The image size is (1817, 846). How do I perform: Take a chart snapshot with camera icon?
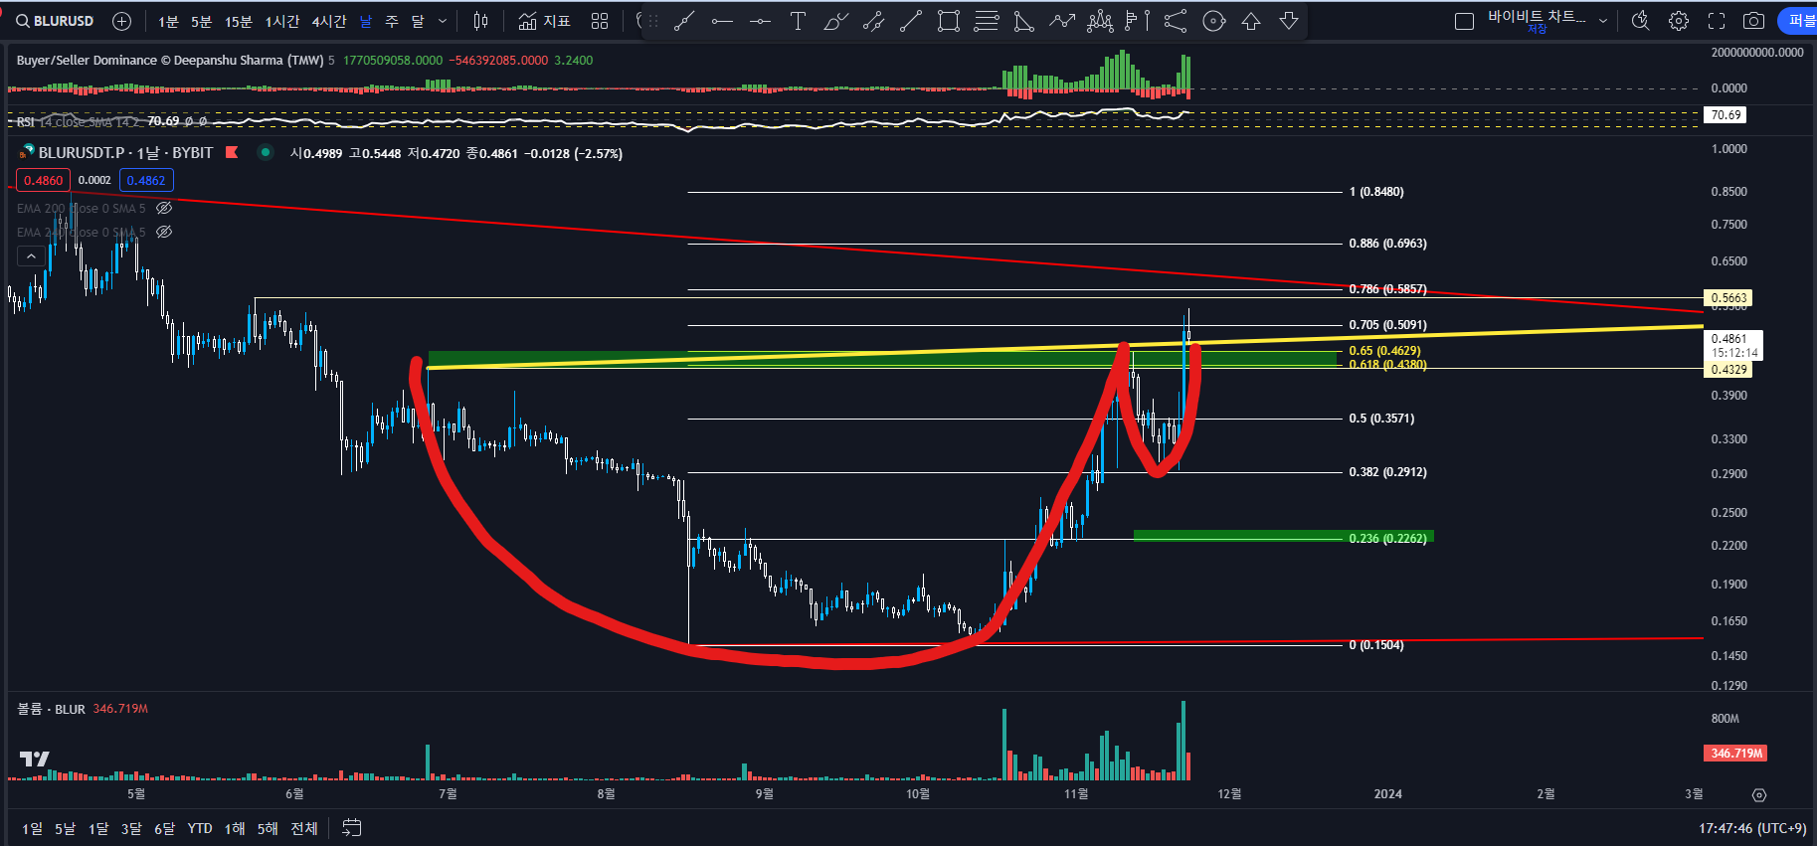pyautogui.click(x=1754, y=21)
